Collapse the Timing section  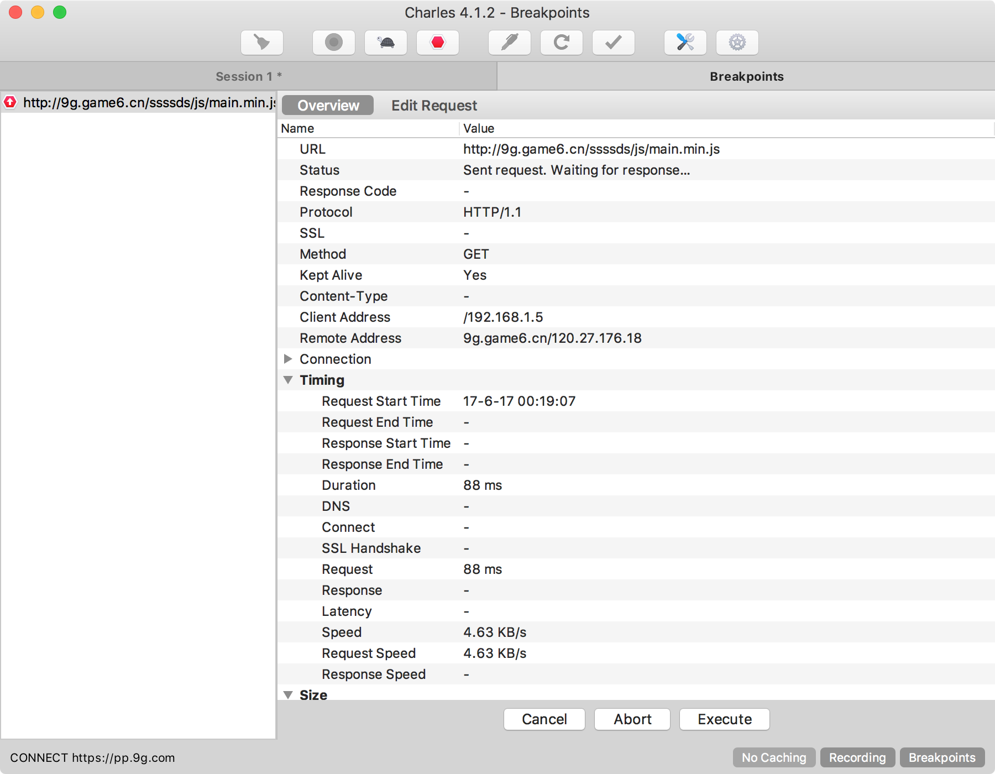pyautogui.click(x=288, y=380)
